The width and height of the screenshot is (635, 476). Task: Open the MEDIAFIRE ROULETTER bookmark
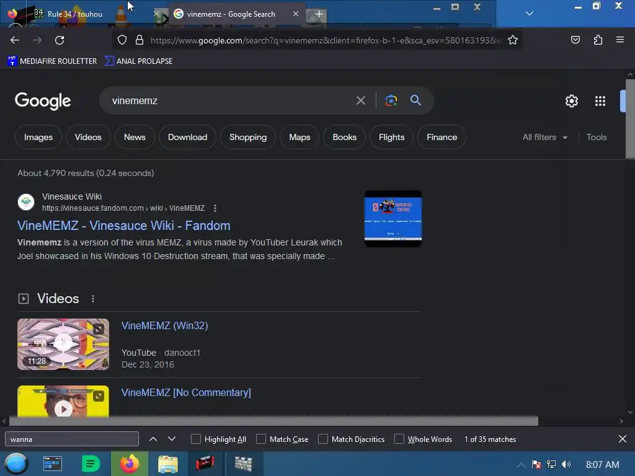point(53,61)
